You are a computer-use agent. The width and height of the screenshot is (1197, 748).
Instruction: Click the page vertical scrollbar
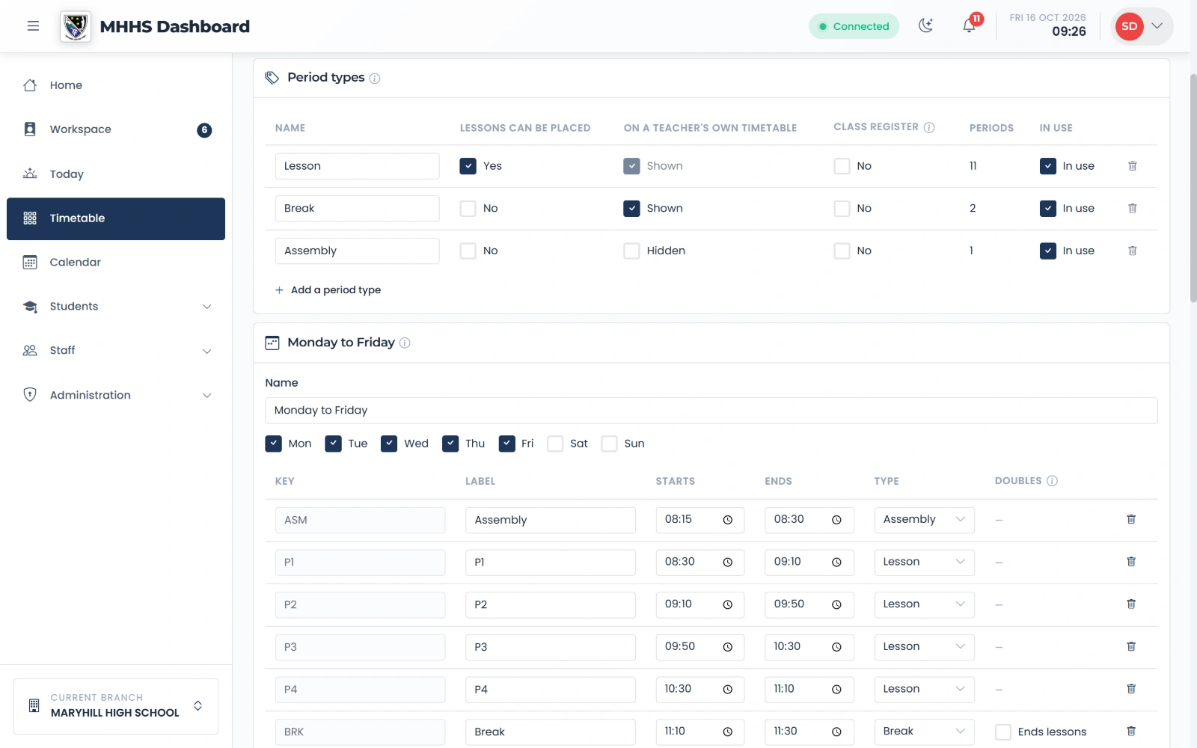1193,187
